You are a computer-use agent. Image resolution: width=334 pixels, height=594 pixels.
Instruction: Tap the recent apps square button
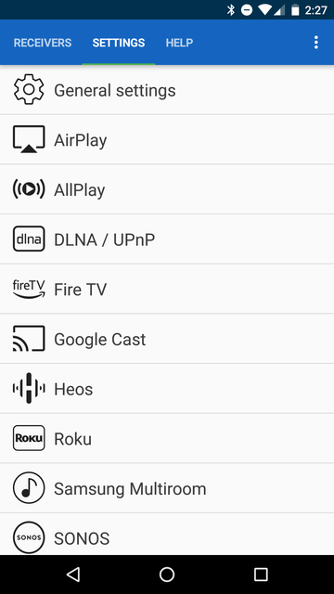(261, 575)
